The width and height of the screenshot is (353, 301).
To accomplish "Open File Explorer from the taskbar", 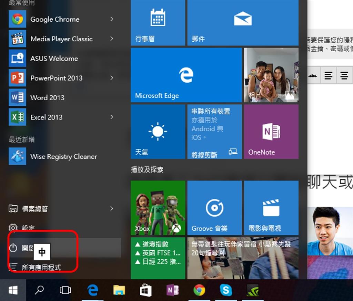I will coord(119,290).
